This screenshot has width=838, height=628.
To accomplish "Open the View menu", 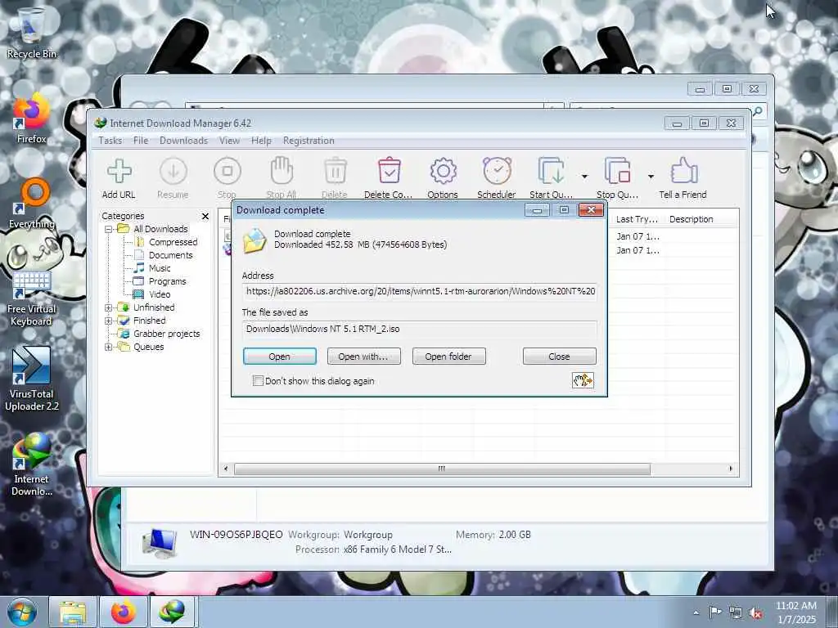I will (x=229, y=141).
